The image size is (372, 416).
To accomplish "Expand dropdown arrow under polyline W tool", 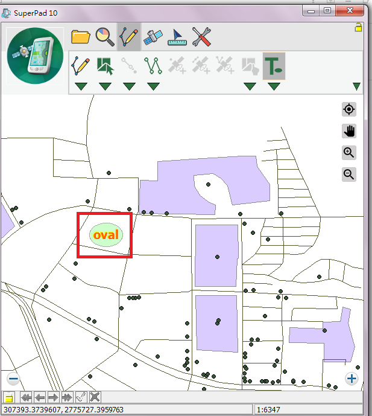I will pos(153,86).
